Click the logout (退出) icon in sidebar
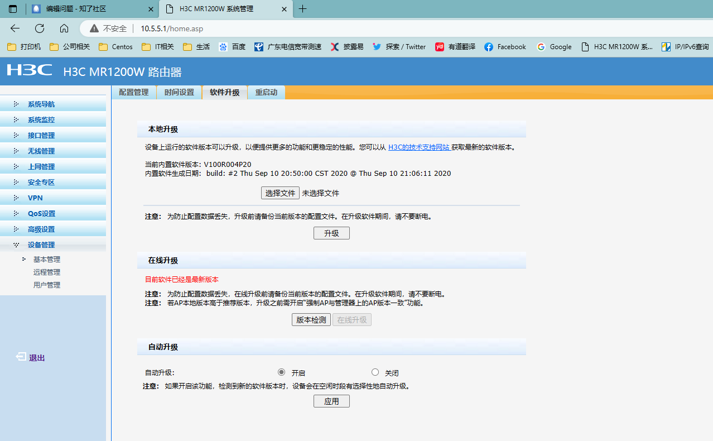The height and width of the screenshot is (441, 713). tap(21, 357)
